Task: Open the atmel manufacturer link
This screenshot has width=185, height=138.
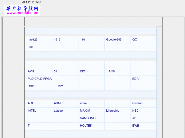Action: click(x=84, y=103)
